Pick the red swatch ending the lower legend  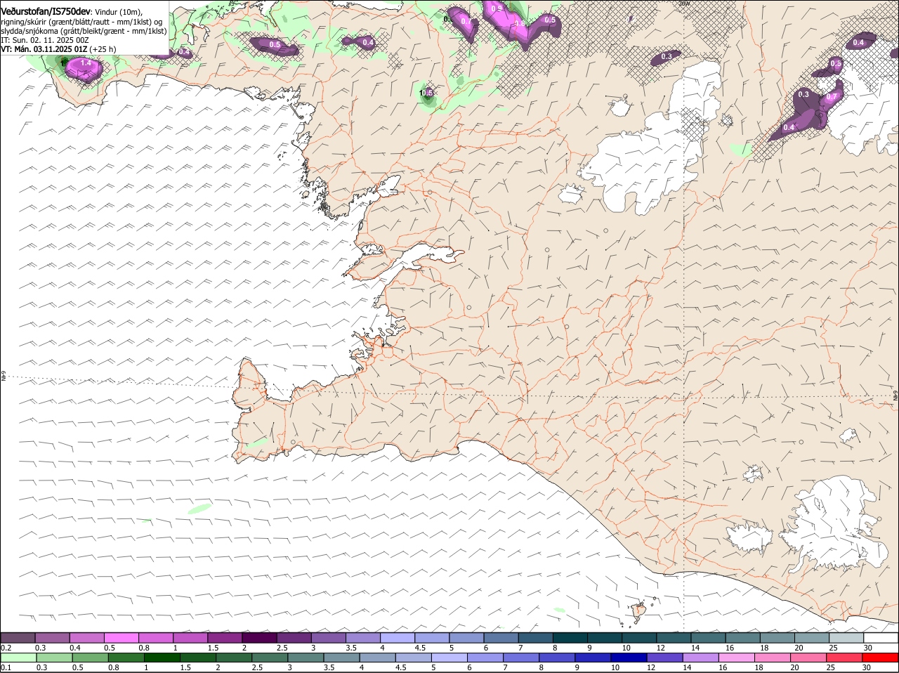[x=881, y=658]
